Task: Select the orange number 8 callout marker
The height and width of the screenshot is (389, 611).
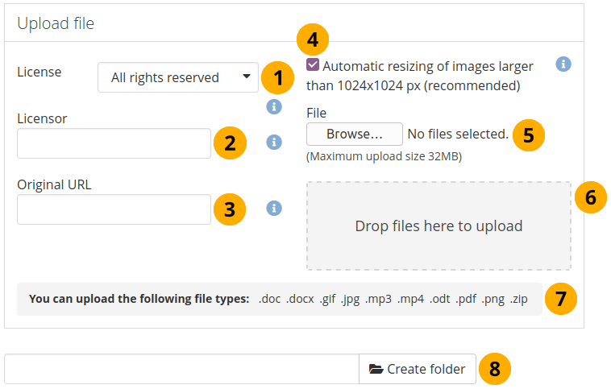Action: point(495,369)
